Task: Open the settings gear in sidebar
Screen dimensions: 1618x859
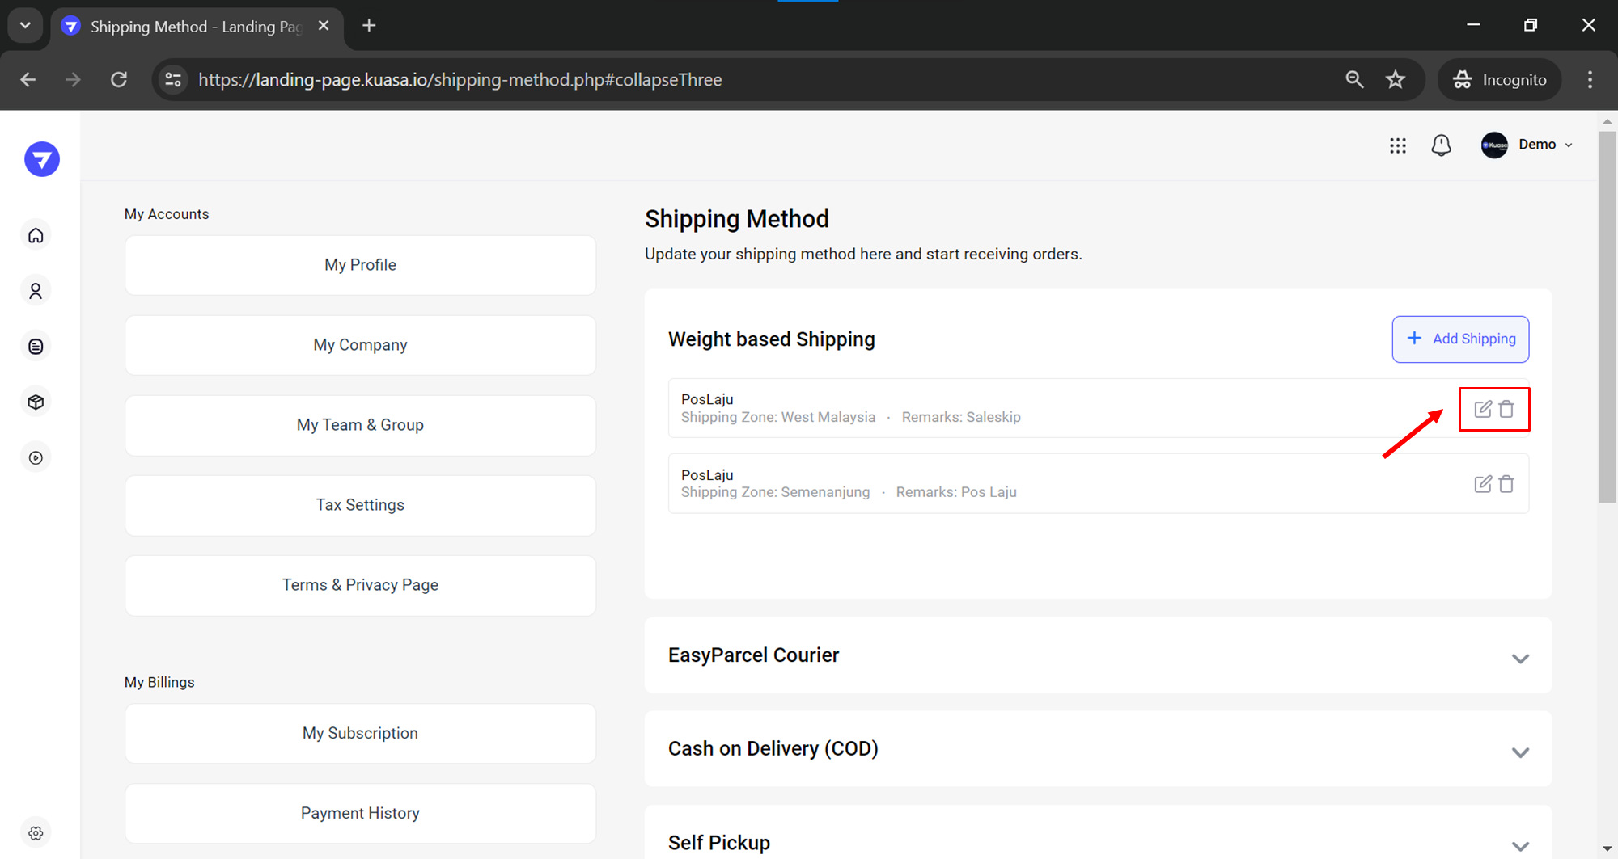Action: (36, 833)
